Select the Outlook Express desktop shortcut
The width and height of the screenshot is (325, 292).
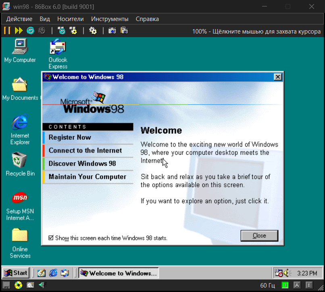pos(58,54)
